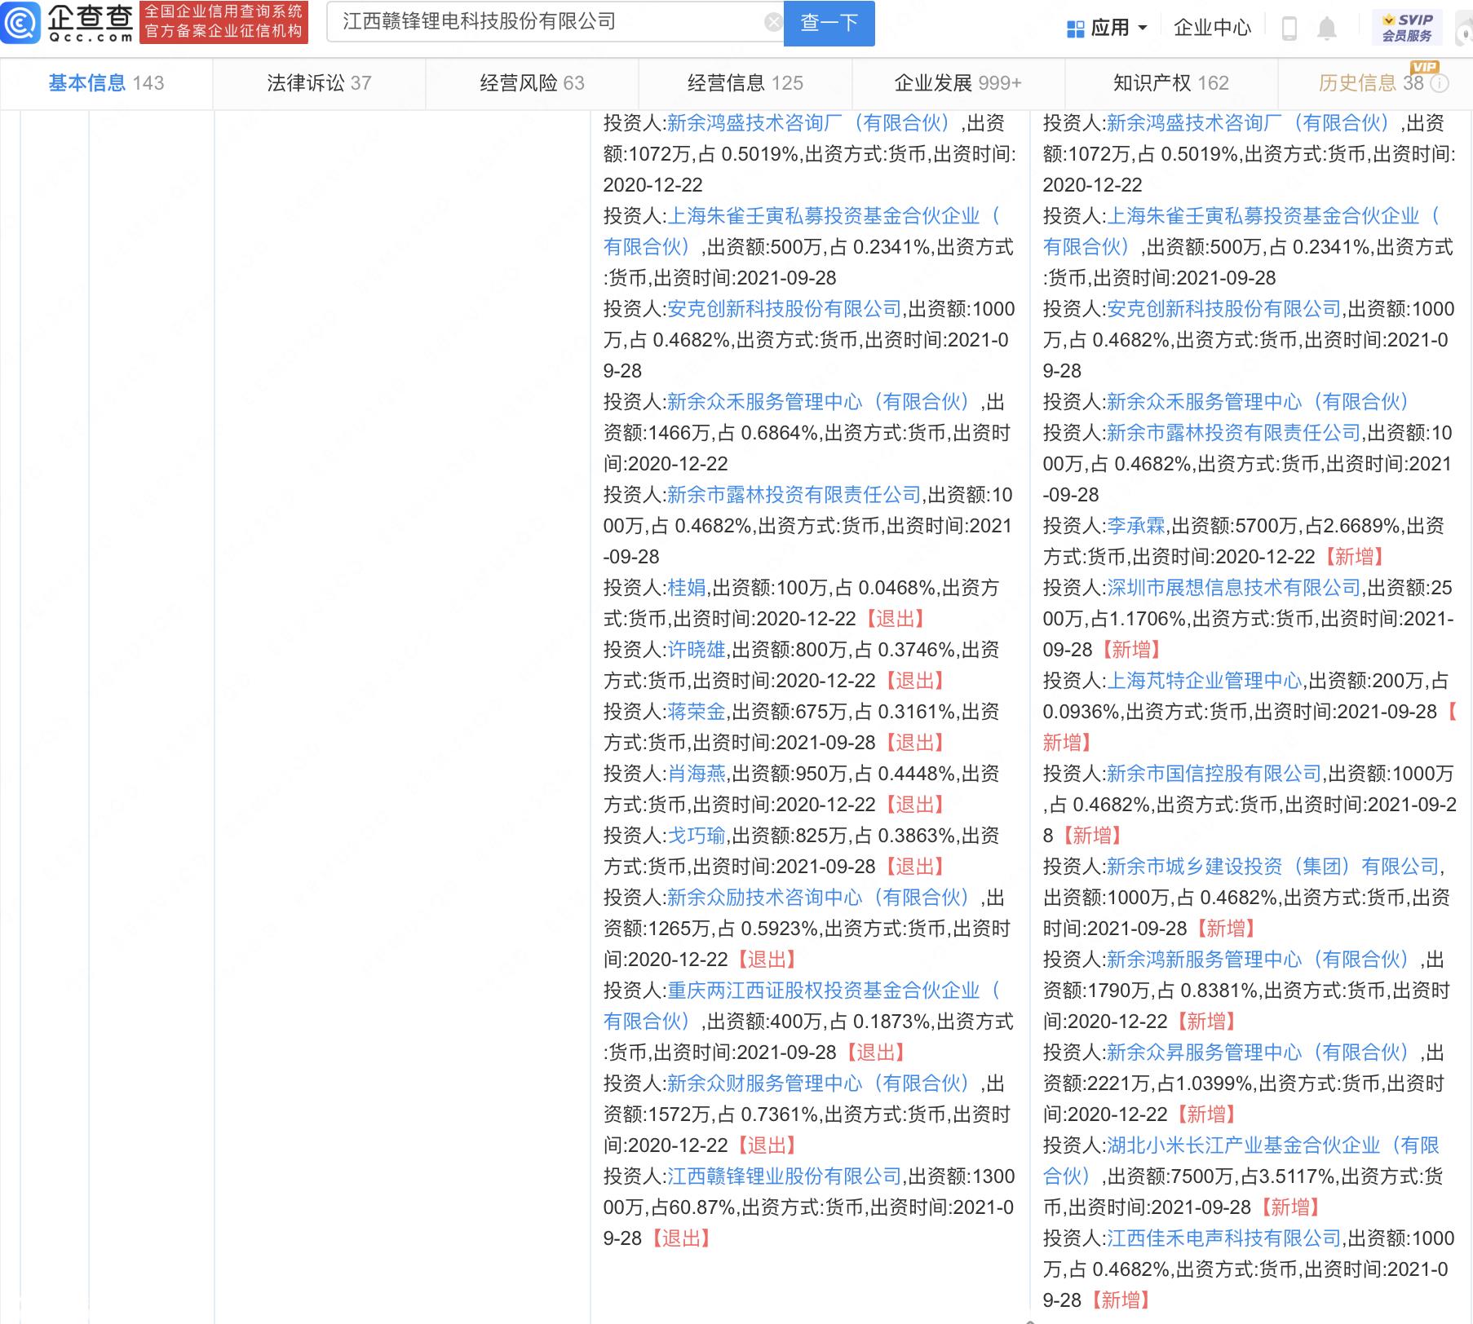The height and width of the screenshot is (1324, 1473).
Task: Switch to 知识产权 tab
Action: click(x=1170, y=83)
